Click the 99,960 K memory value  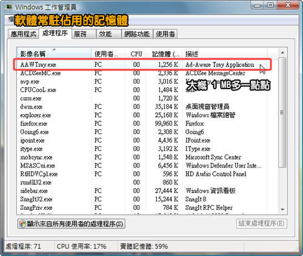(167, 124)
